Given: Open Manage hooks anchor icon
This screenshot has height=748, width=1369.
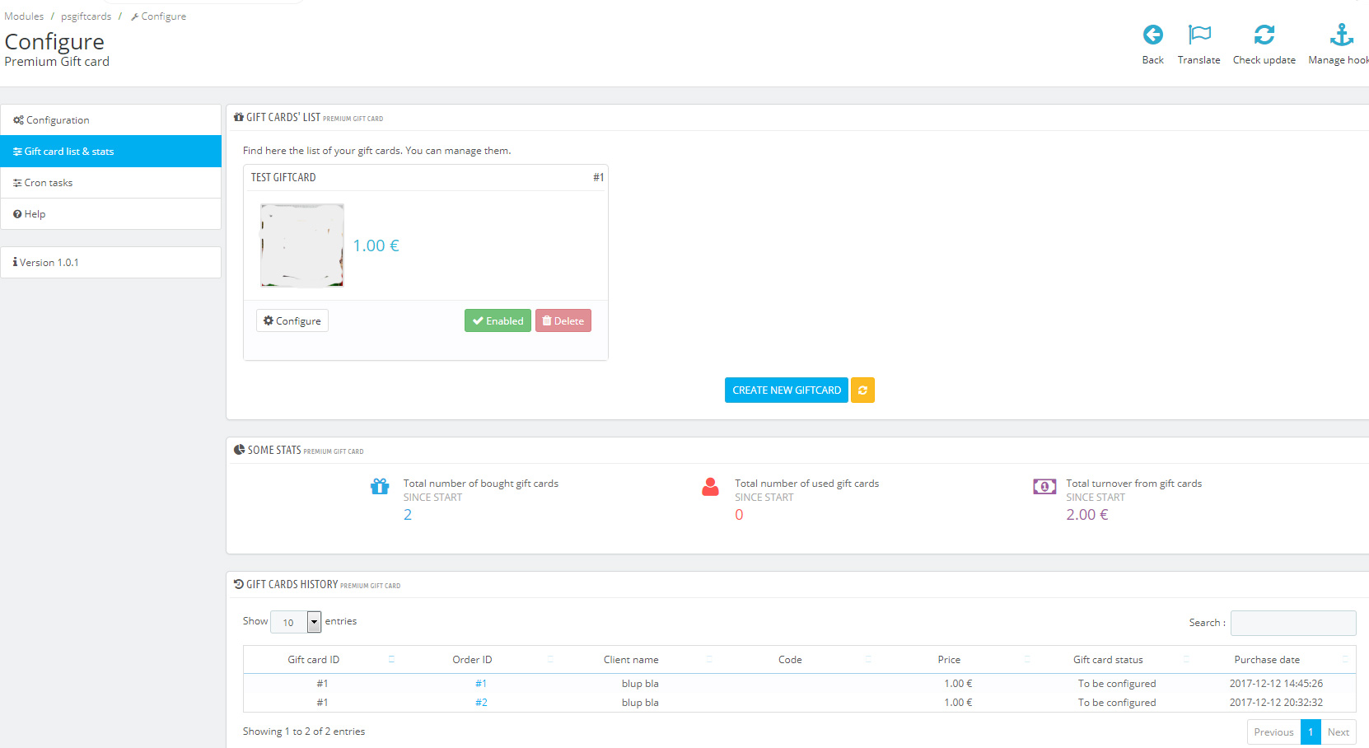Looking at the screenshot, I should click(x=1341, y=35).
